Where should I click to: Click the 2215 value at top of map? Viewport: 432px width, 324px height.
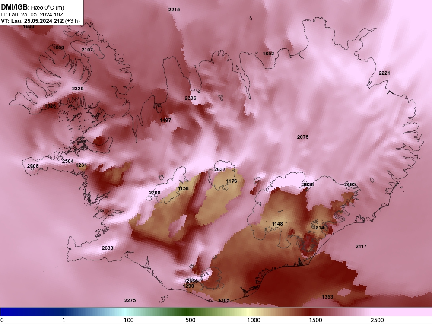pos(174,10)
